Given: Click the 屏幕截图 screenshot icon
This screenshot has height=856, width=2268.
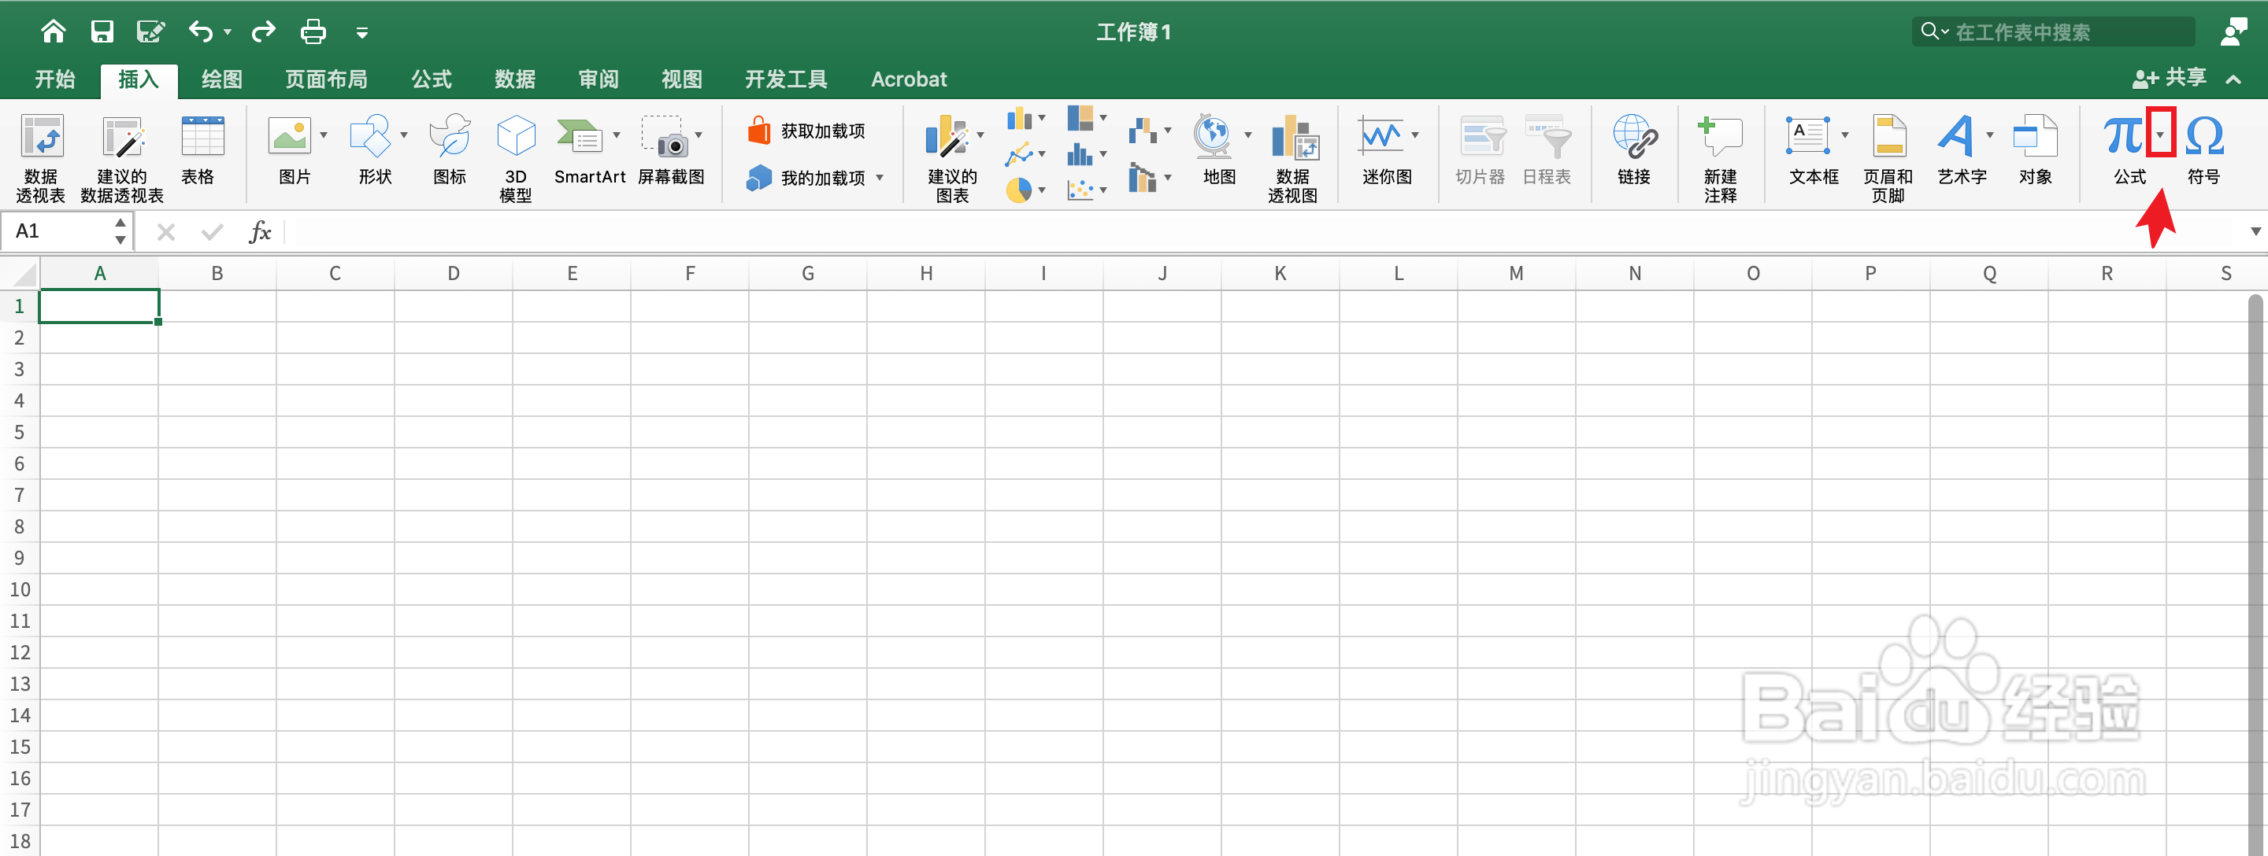Looking at the screenshot, I should click(664, 137).
